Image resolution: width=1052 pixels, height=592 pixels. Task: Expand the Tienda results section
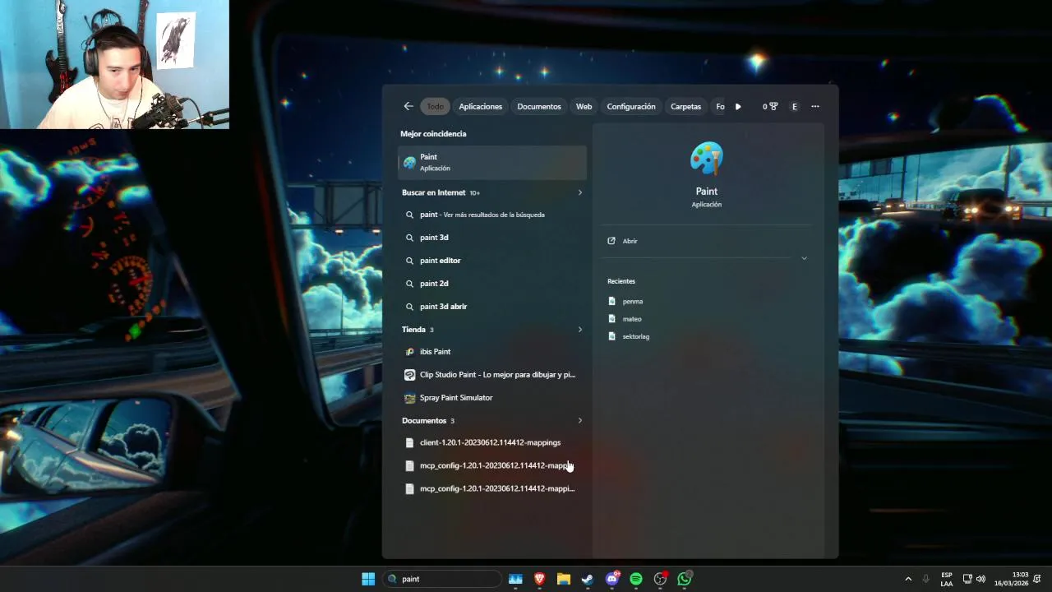coord(579,330)
